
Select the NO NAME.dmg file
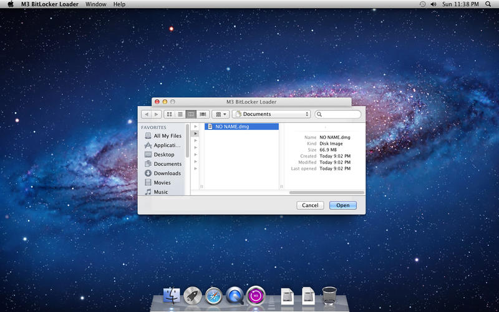pyautogui.click(x=241, y=127)
